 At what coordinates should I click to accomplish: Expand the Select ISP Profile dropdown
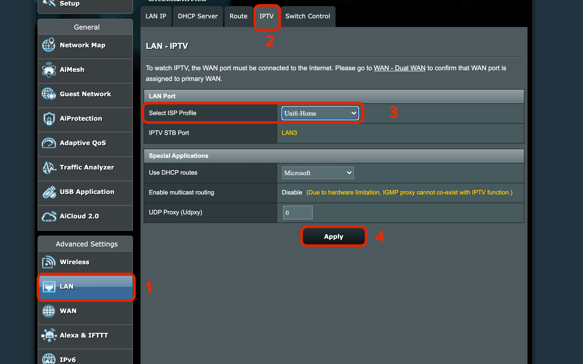click(x=320, y=113)
